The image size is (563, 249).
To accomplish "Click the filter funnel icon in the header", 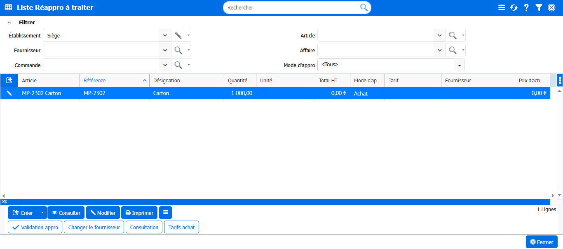I will tap(539, 8).
